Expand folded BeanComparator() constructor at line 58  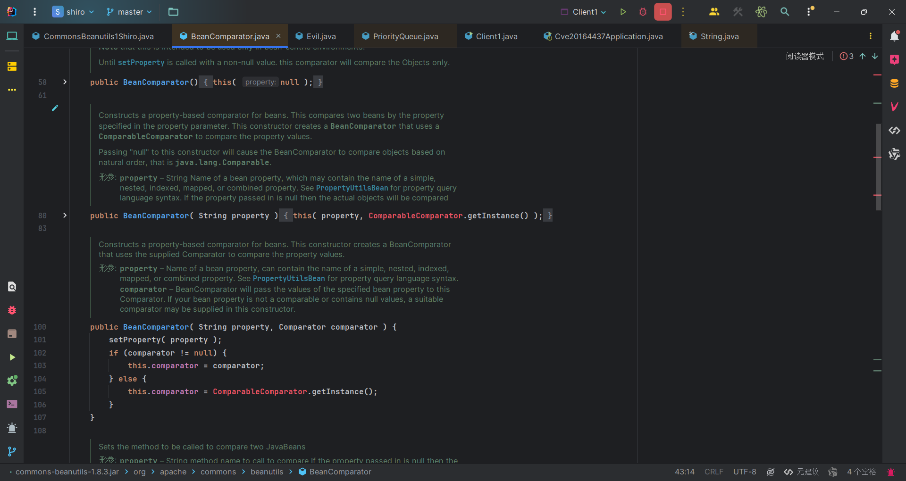click(x=65, y=82)
